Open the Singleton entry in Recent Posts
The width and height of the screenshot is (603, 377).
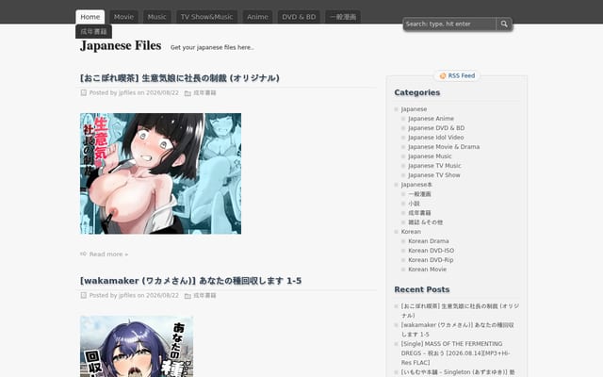458,372
